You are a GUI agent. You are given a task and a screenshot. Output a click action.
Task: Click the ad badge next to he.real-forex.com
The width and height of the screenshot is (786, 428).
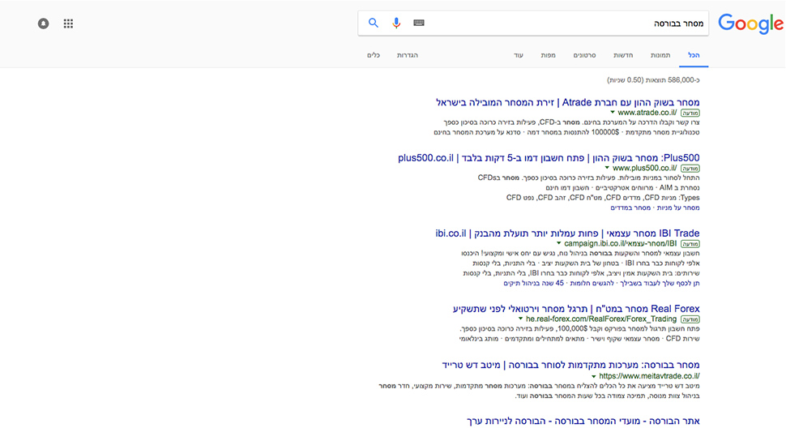(x=690, y=319)
